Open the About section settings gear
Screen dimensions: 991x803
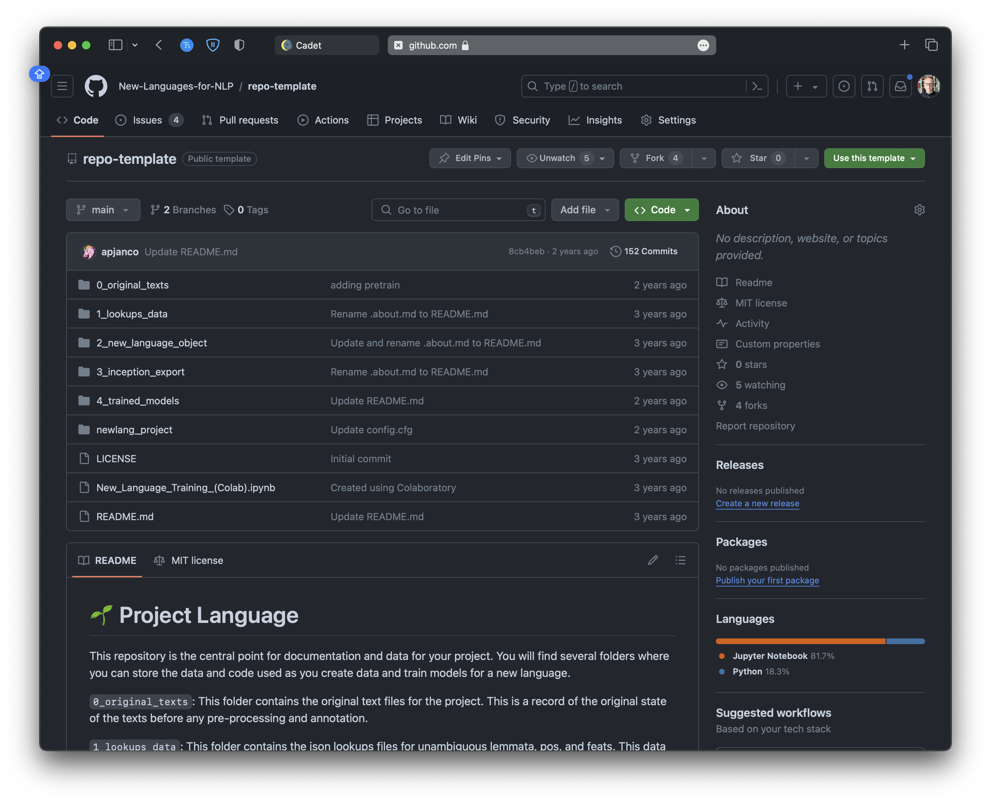(919, 210)
